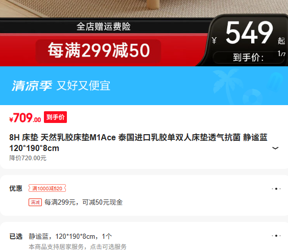288x250 pixels.
Task: Click the 每满299元，可减50元现金 promotion text
Action: click(84, 202)
